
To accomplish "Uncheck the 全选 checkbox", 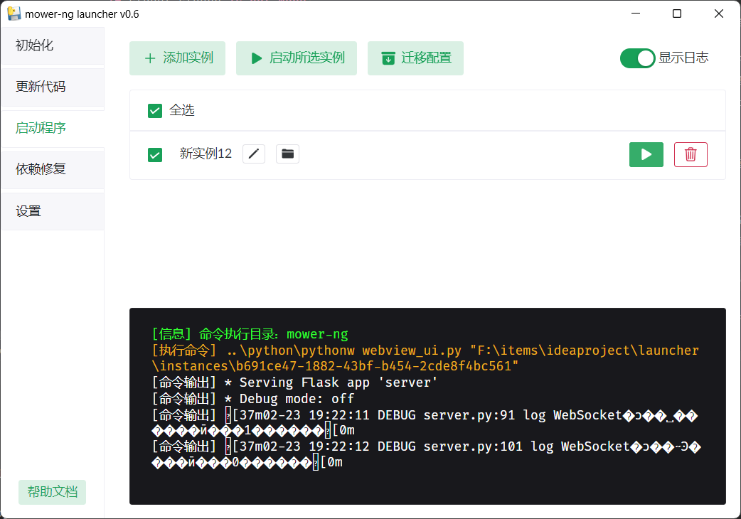I will [x=155, y=111].
